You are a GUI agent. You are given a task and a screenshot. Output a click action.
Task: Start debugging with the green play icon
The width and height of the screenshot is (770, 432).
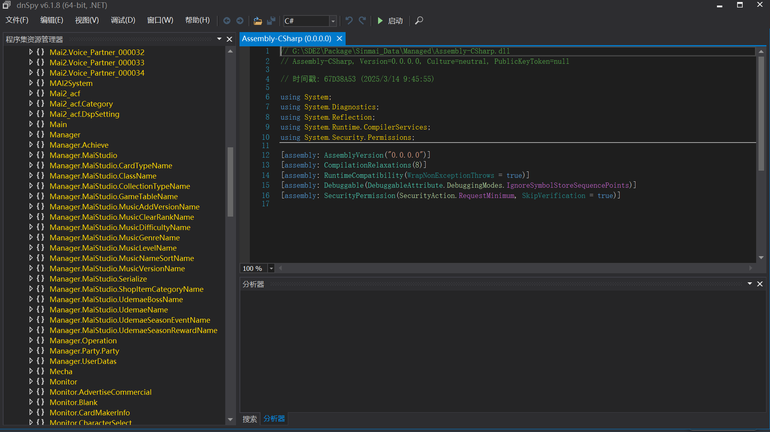(380, 21)
